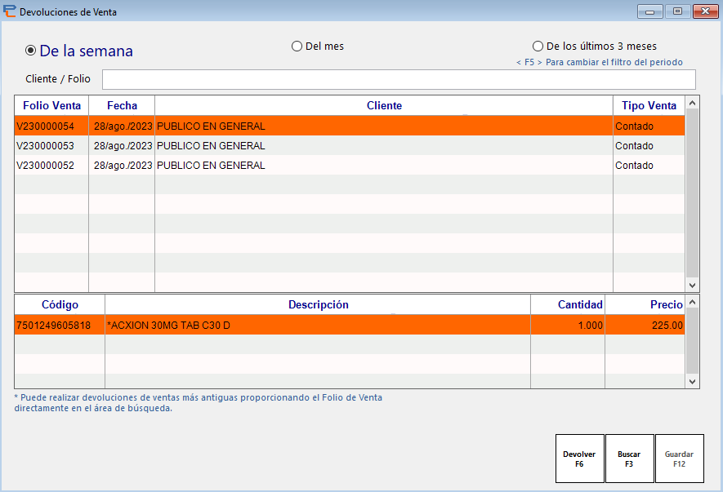The height and width of the screenshot is (492, 723).
Task: Click sales list scrollbar up arrow
Action: [692, 103]
